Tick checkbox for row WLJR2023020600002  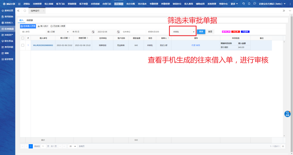click(23, 45)
